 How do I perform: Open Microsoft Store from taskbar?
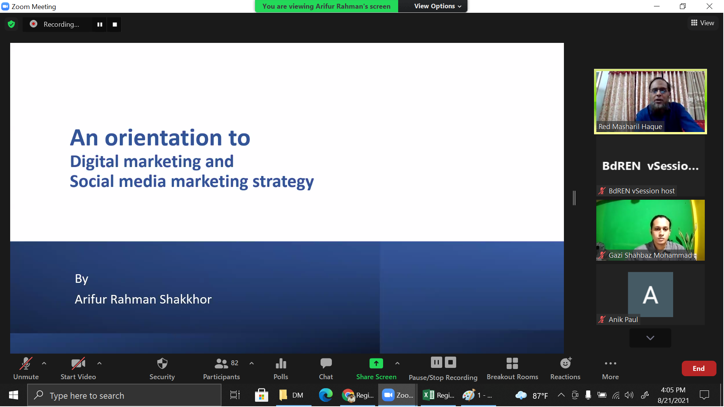[261, 395]
